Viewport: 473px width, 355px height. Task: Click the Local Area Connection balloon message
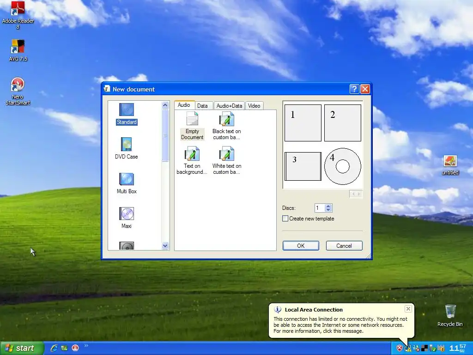(340, 325)
